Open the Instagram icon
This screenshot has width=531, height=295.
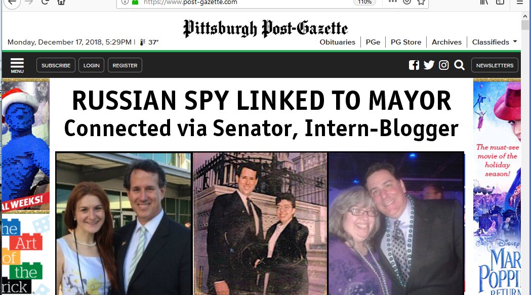[x=443, y=65]
